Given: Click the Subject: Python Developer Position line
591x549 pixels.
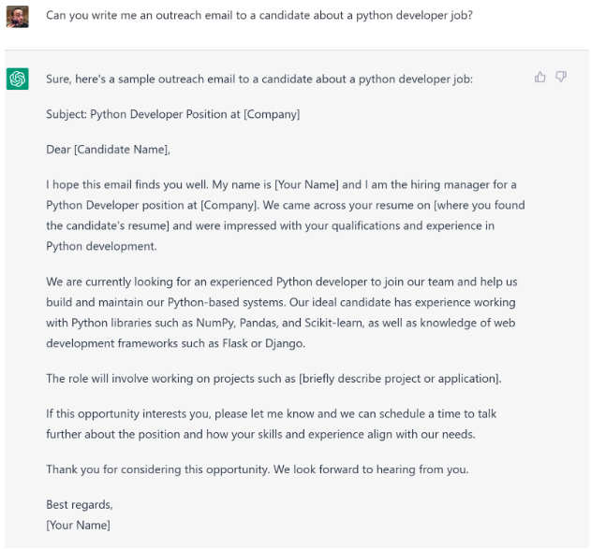Looking at the screenshot, I should (173, 114).
